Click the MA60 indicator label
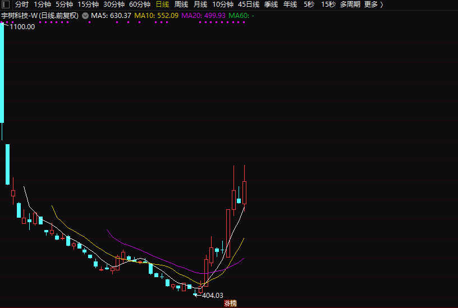This screenshot has width=458, height=308. point(241,16)
